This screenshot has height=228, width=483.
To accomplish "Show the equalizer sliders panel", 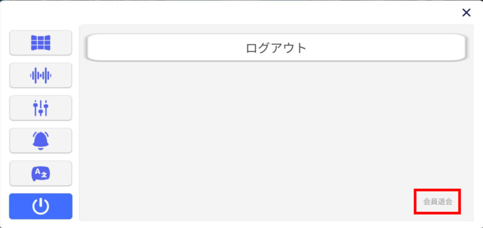I will [x=41, y=108].
